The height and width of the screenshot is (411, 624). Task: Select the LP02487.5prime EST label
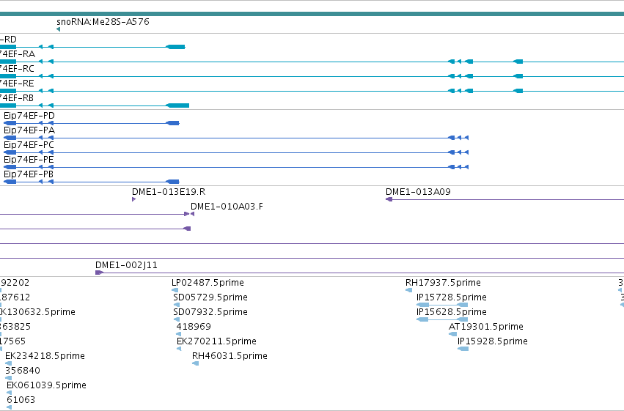point(208,283)
